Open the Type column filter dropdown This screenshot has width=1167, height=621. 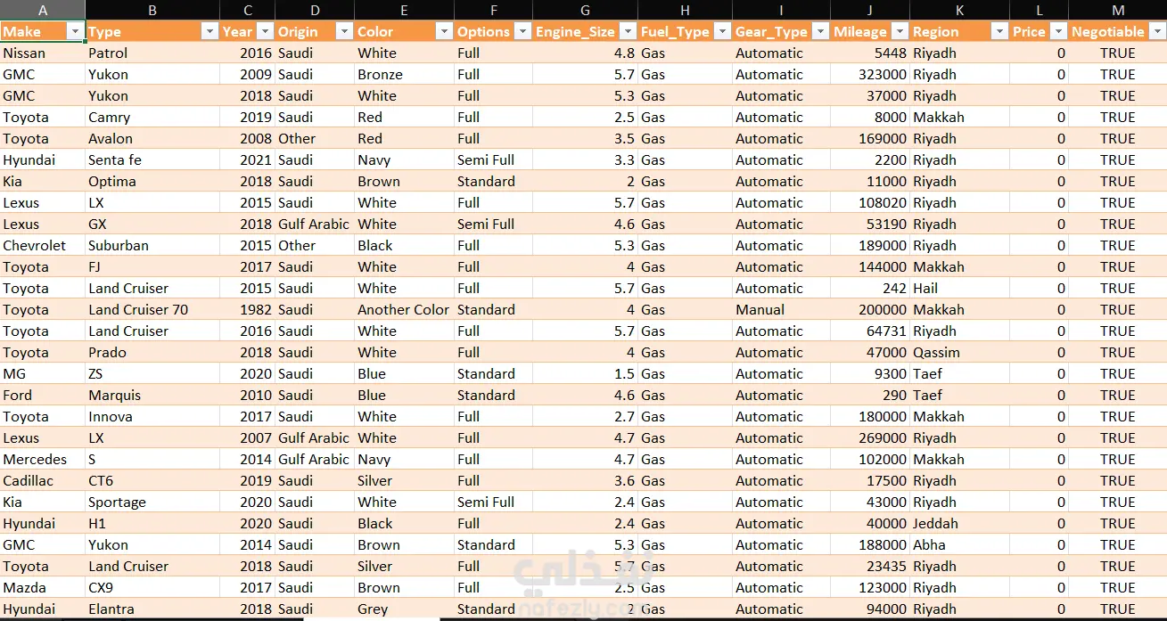[x=210, y=31]
